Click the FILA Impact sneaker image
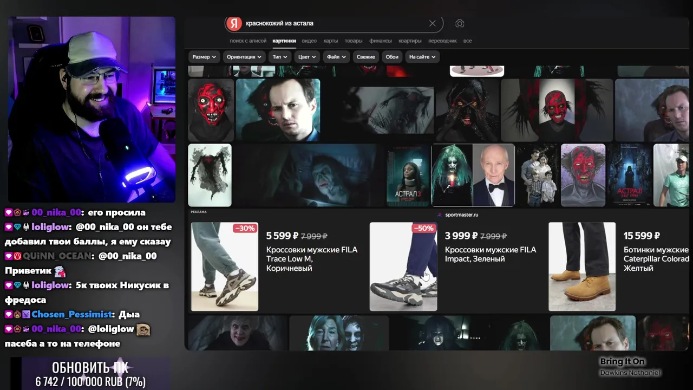This screenshot has width=693, height=390. point(403,266)
